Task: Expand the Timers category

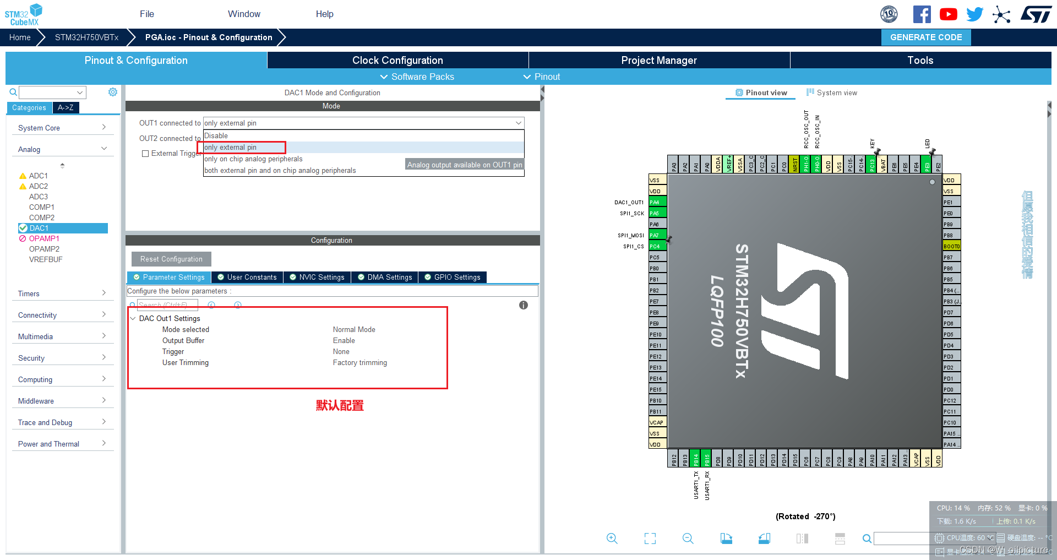Action: pos(62,293)
